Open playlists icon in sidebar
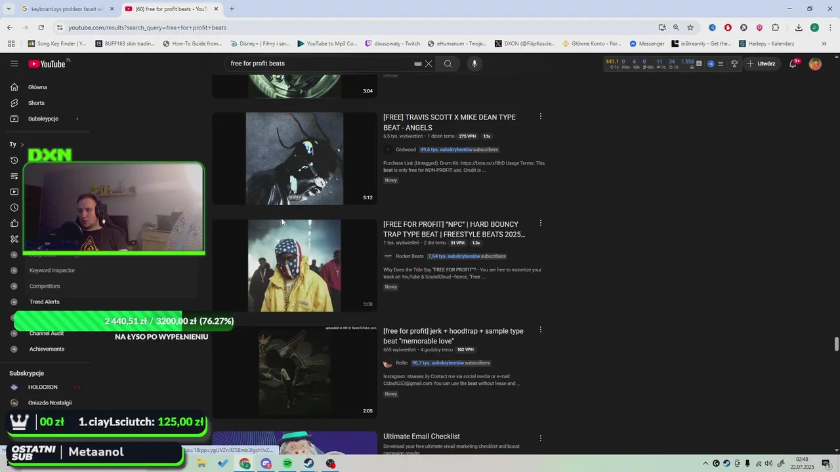This screenshot has height=472, width=840. [14, 176]
